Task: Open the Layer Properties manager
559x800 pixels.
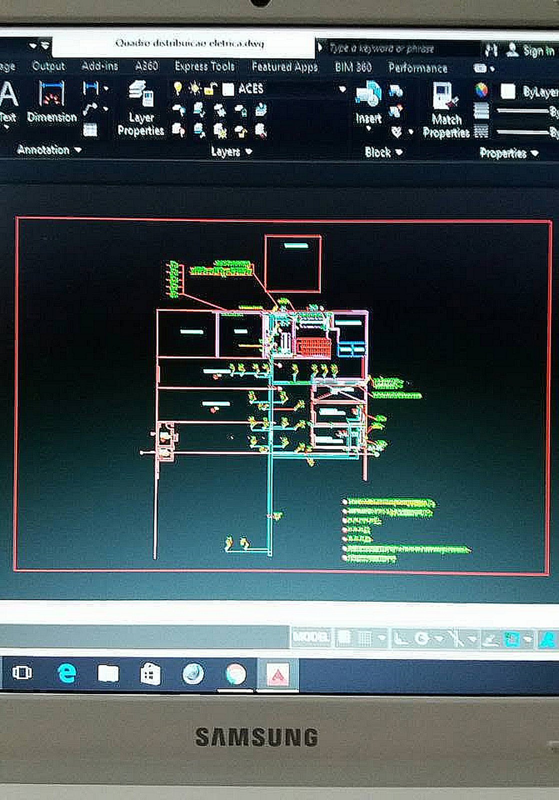Action: coord(140,108)
